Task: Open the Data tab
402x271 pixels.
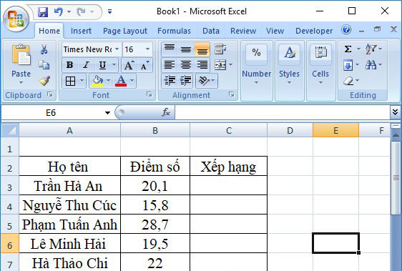Action: [x=211, y=31]
